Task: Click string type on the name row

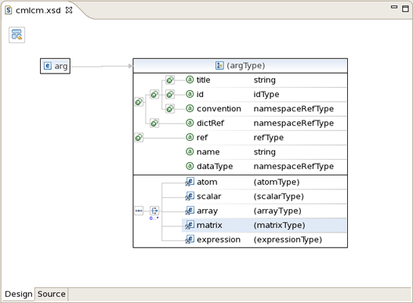Action: [x=264, y=152]
